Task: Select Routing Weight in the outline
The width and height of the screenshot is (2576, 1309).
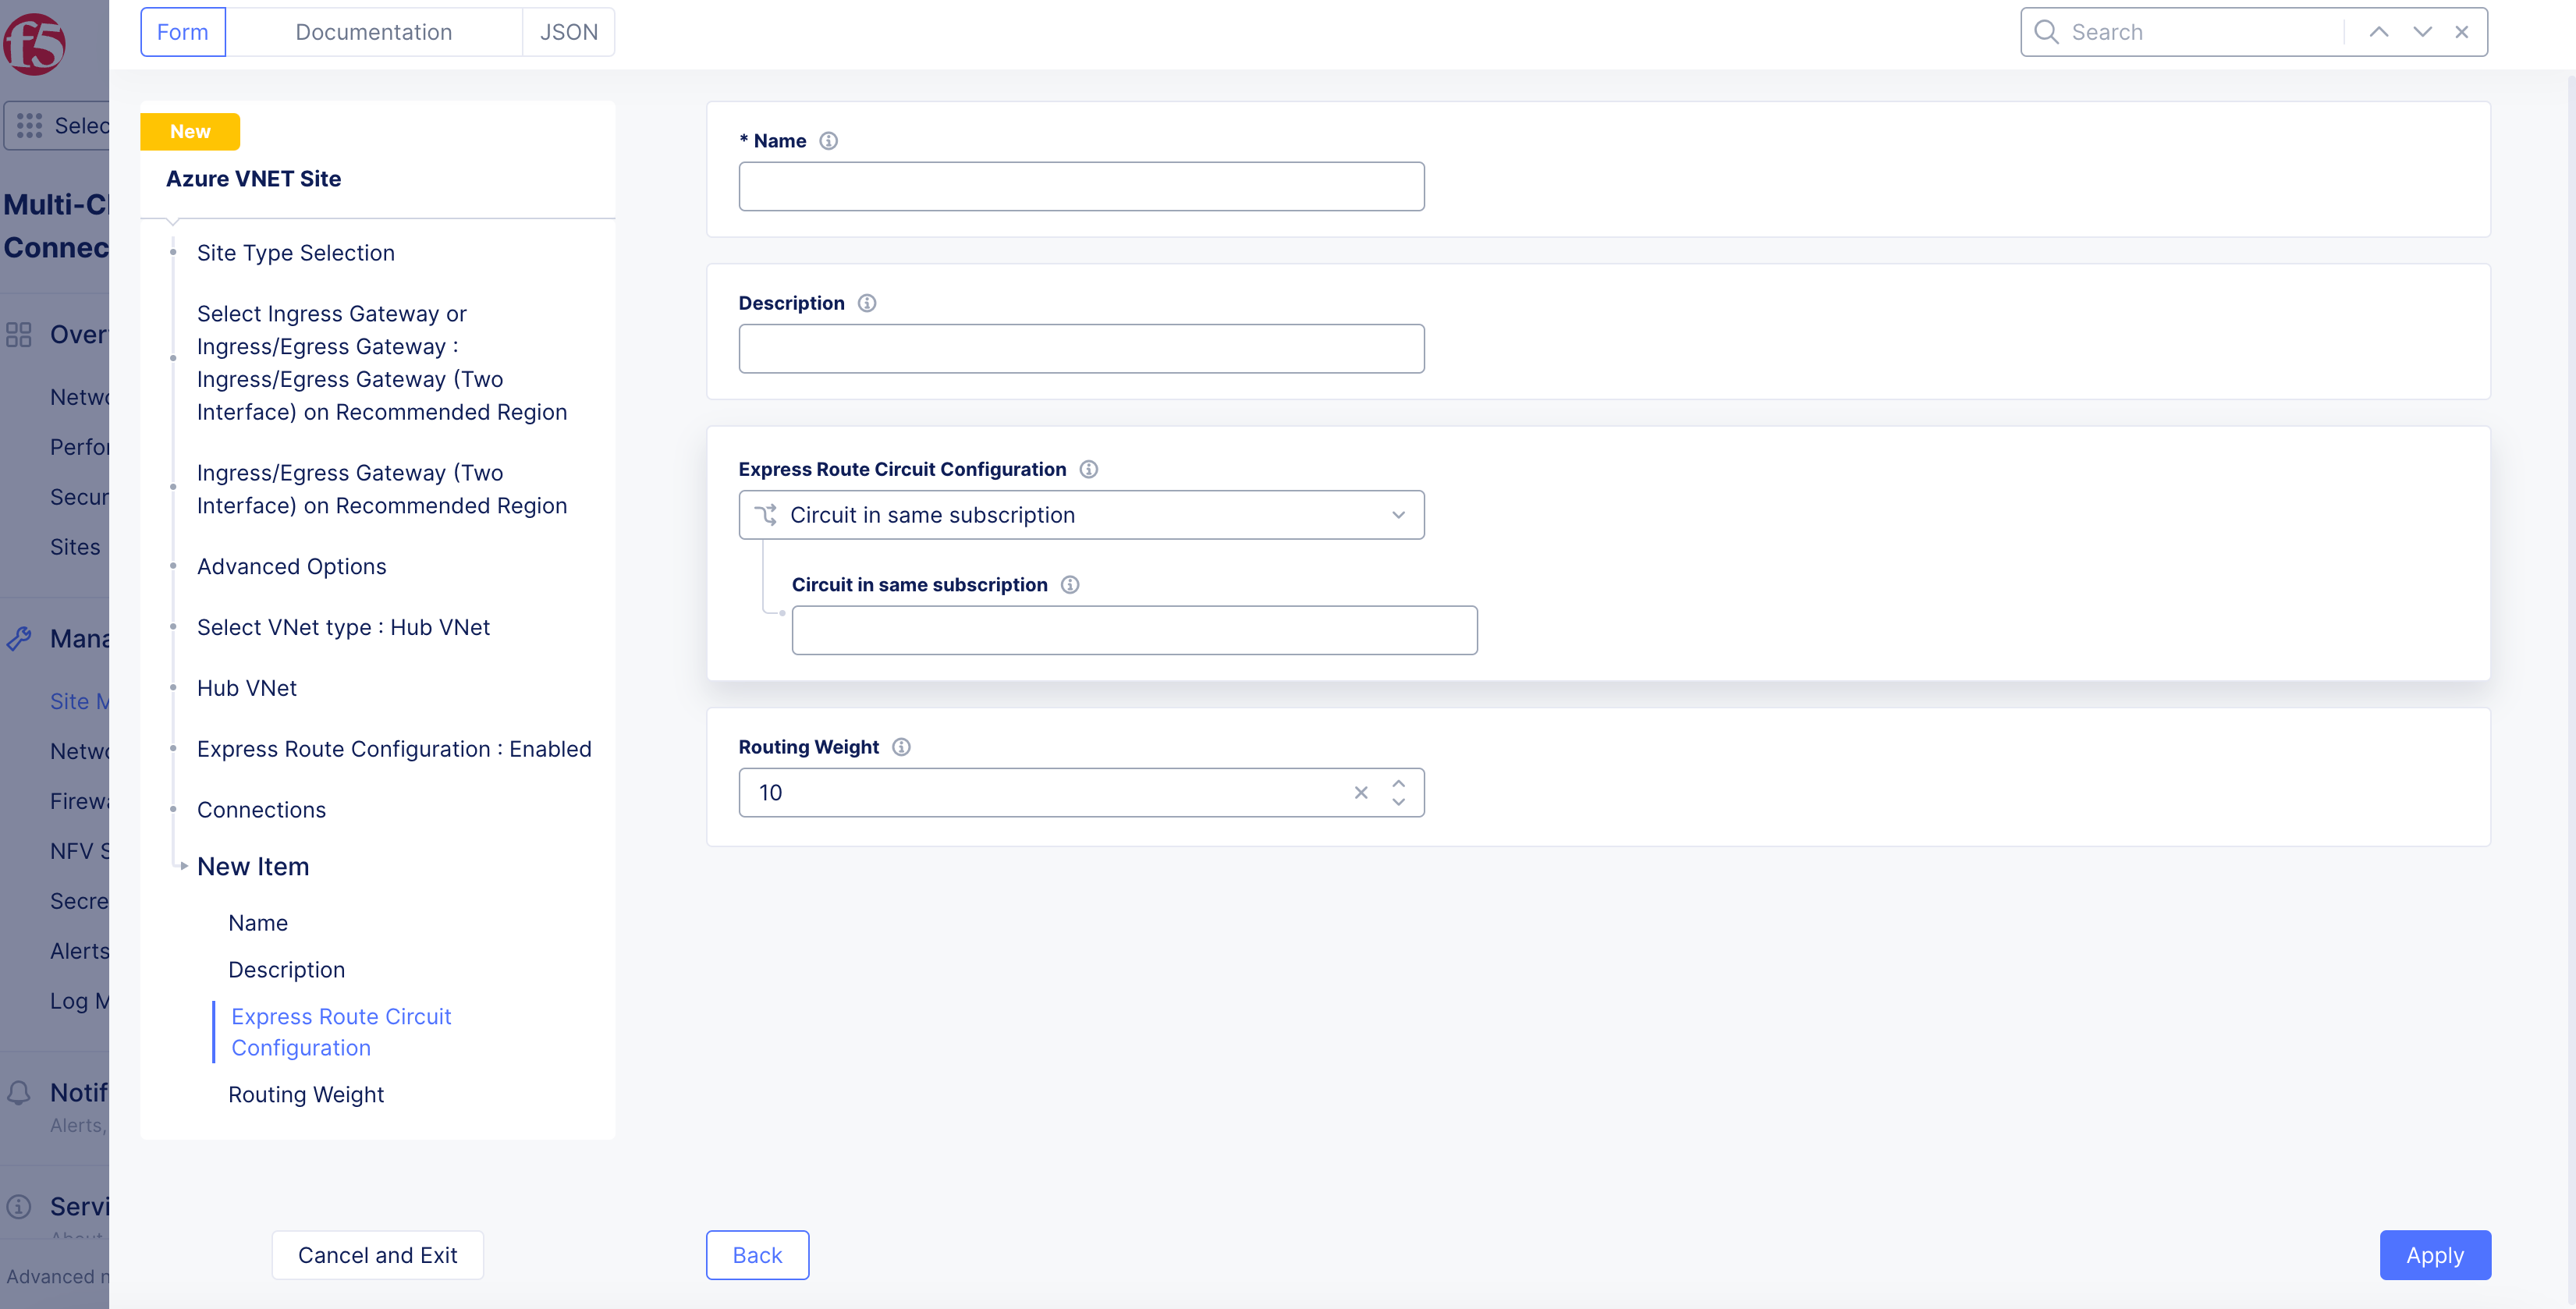Action: pos(305,1094)
